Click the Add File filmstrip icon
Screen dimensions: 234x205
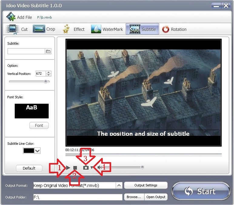pos(11,17)
